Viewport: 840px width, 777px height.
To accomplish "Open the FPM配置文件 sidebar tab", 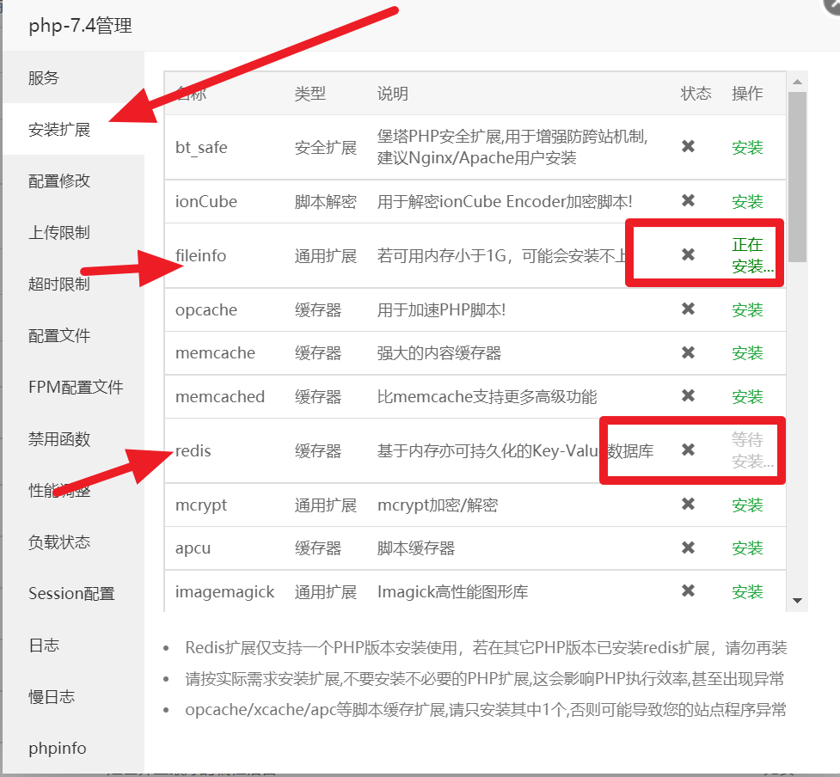I will (76, 388).
